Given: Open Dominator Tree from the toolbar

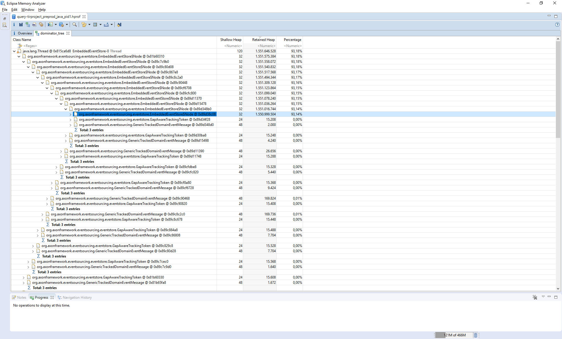Looking at the screenshot, I should pos(28,25).
